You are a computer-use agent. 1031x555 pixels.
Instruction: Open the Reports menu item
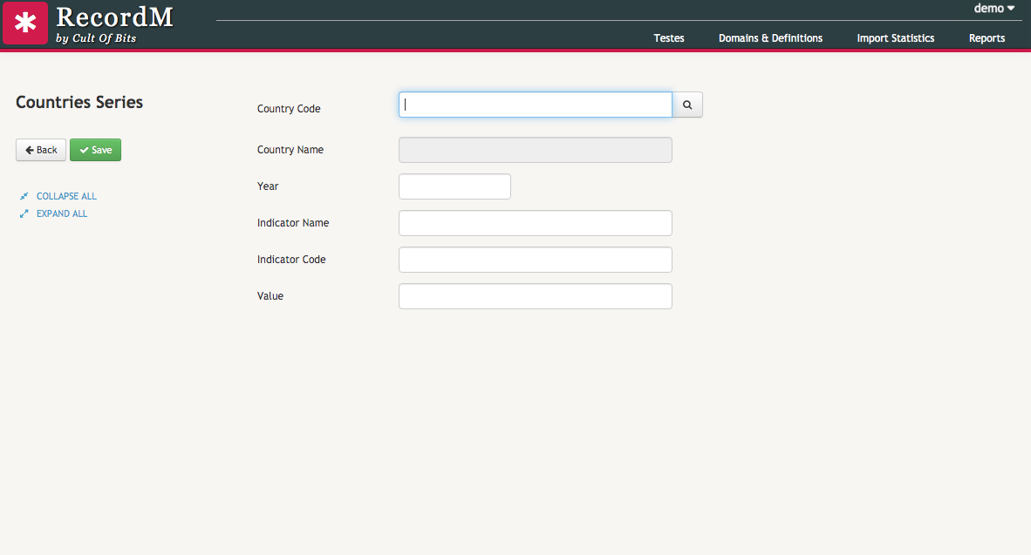987,38
